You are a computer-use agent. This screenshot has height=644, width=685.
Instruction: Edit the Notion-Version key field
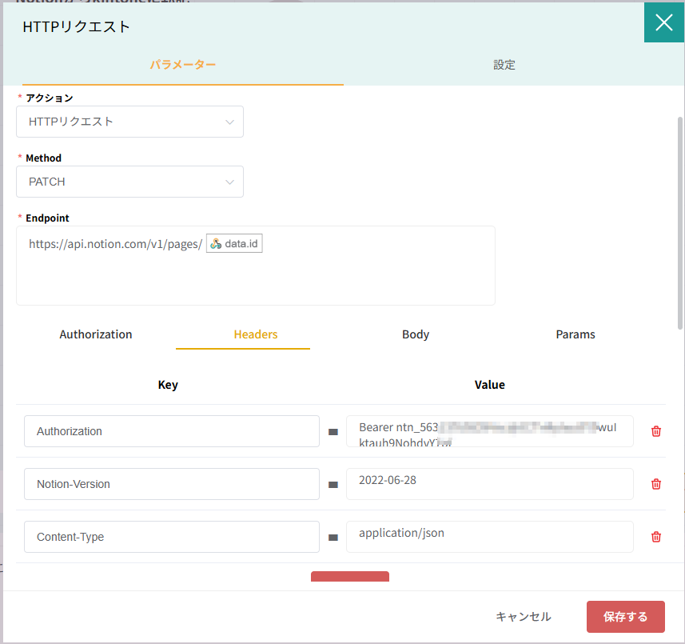click(172, 484)
